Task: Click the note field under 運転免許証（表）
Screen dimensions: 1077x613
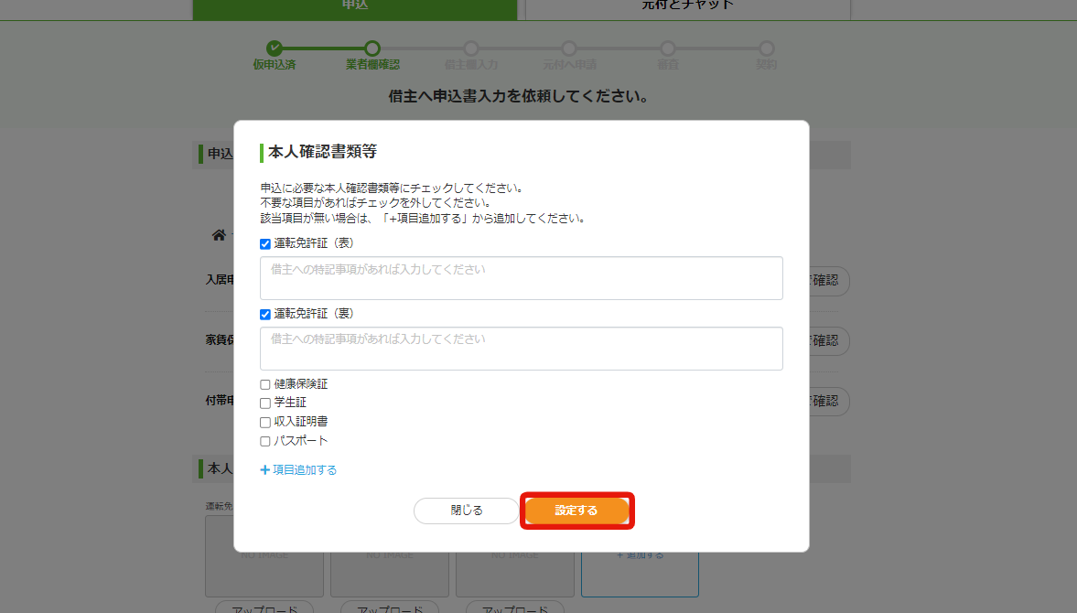Action: pyautogui.click(x=522, y=278)
